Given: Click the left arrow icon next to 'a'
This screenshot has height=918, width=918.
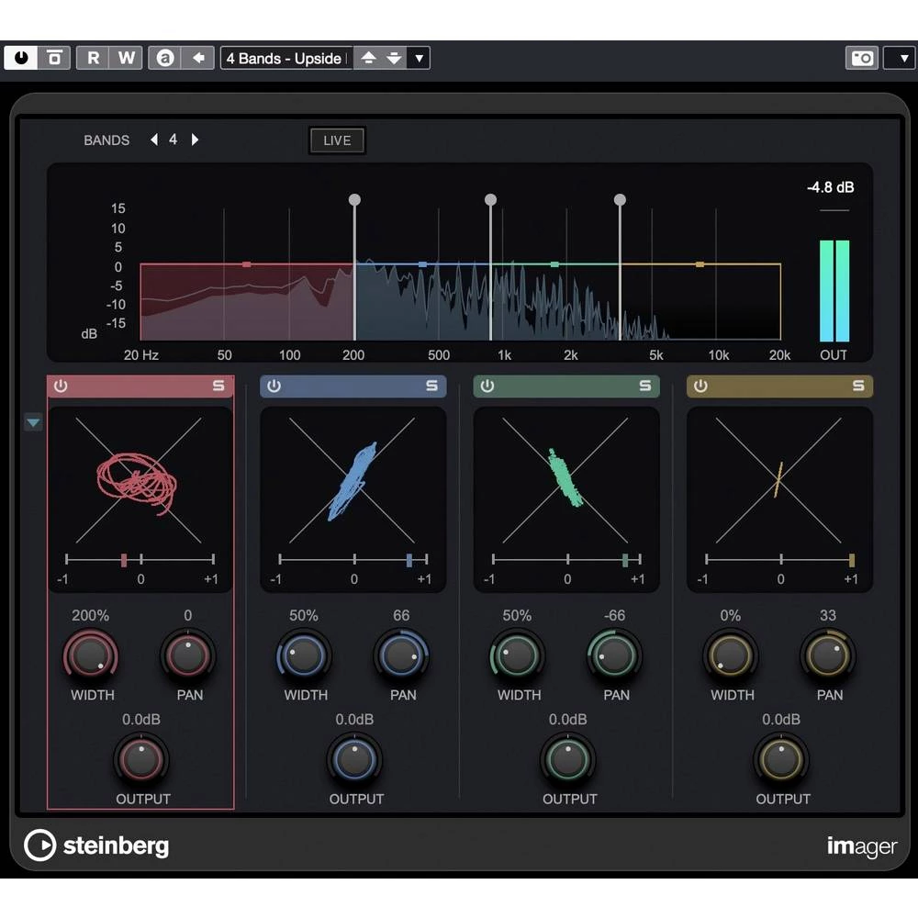Looking at the screenshot, I should [x=196, y=58].
